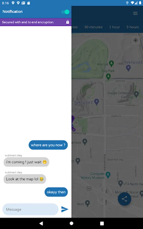Tap the Android back navigation button
143x229 pixels.
tap(41, 223)
